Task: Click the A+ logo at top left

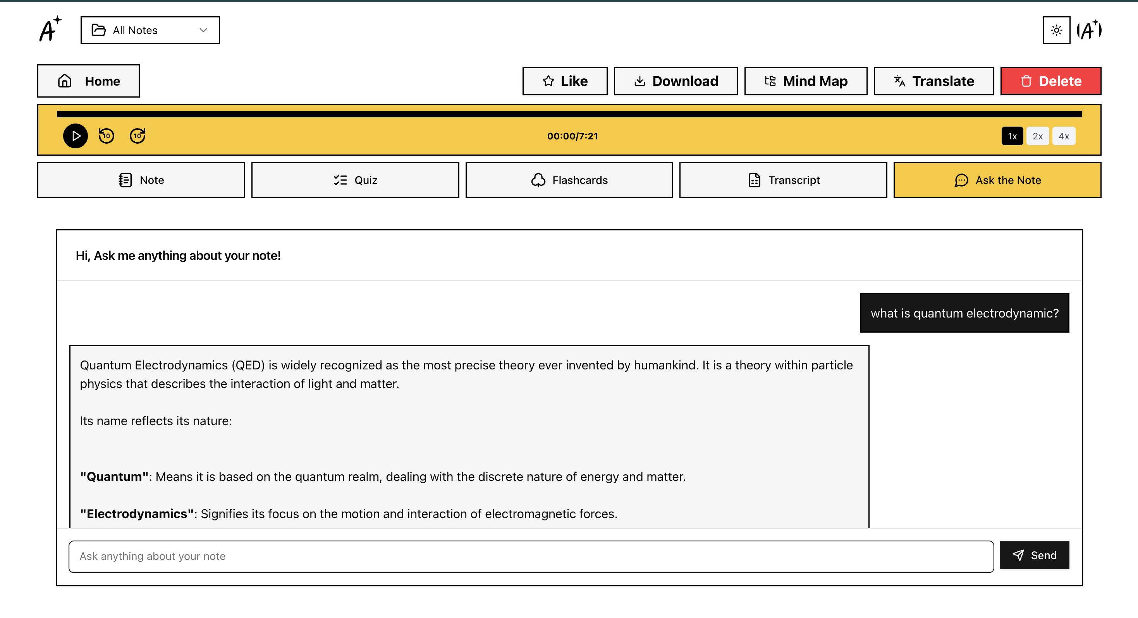Action: coord(50,29)
